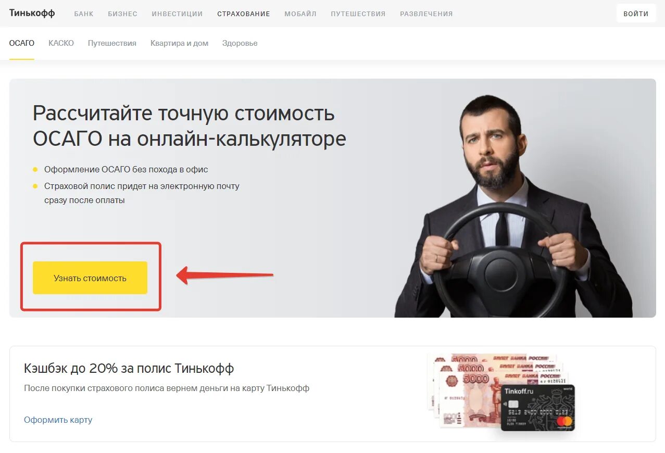This screenshot has width=665, height=453.
Task: Click the Кэшбэк до 20% heading
Action: (x=129, y=369)
